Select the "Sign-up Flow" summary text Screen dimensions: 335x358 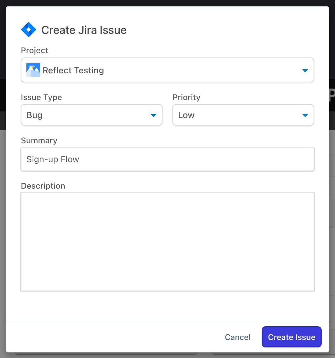tap(53, 159)
